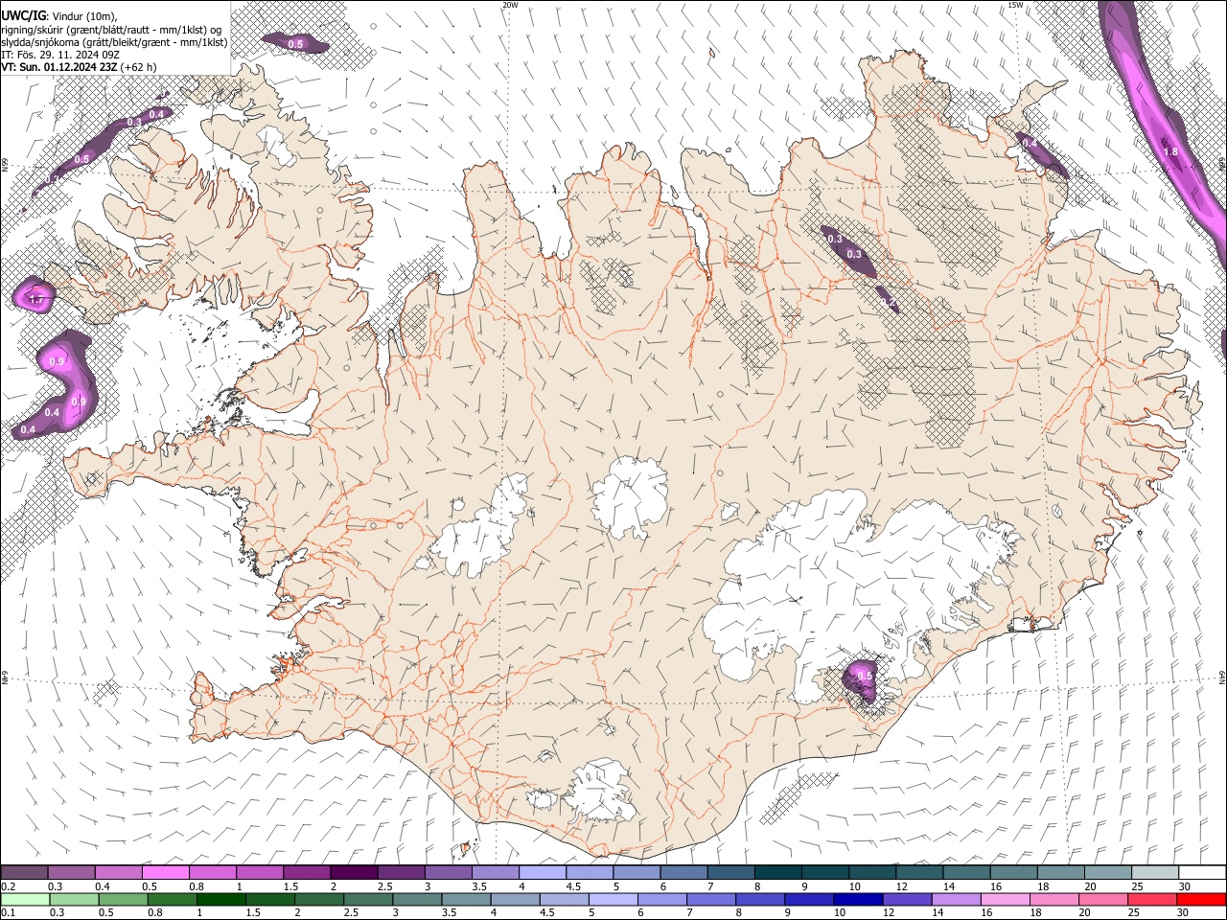1227x920 pixels.
Task: Pick the 7–8 periwinkle blue swatch, lower legend
Action: [x=711, y=900]
